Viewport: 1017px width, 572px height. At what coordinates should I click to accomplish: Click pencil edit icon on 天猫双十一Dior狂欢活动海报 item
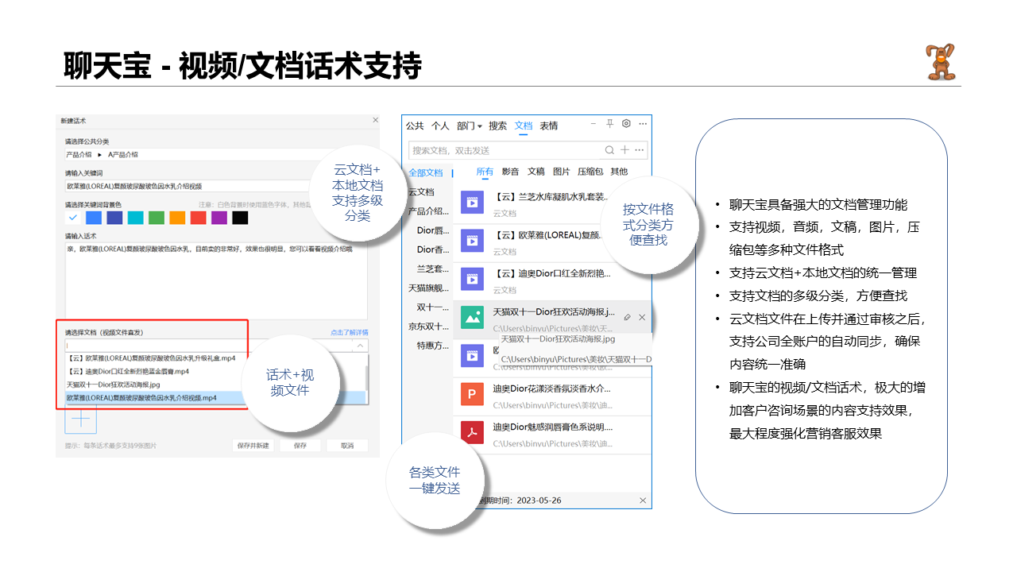pos(628,317)
